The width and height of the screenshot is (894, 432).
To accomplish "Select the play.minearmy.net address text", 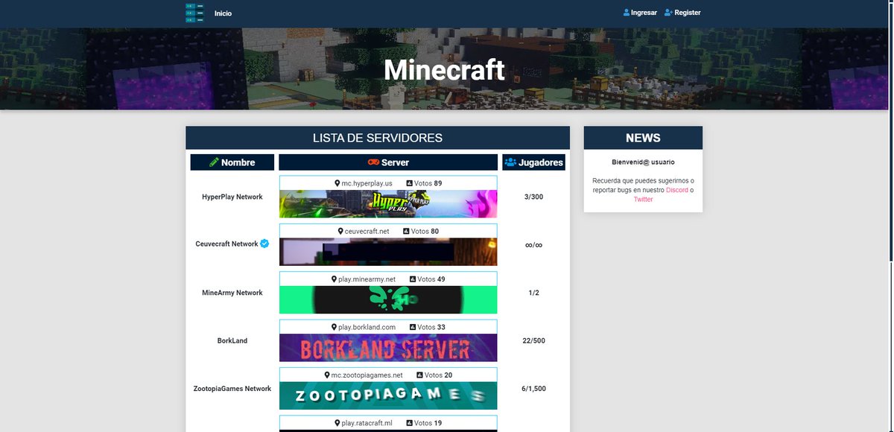I will click(x=367, y=279).
